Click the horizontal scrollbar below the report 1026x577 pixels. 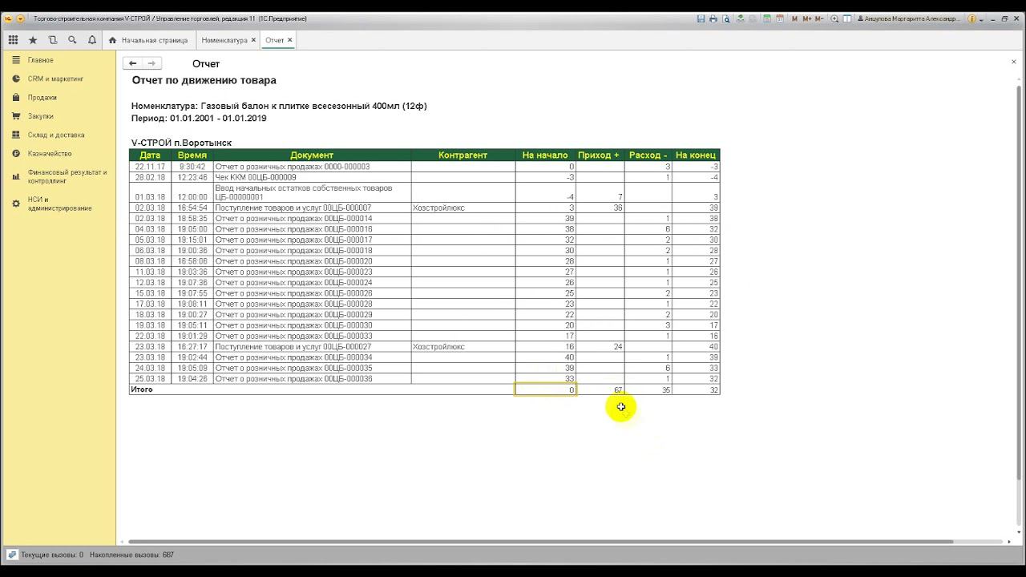point(541,542)
